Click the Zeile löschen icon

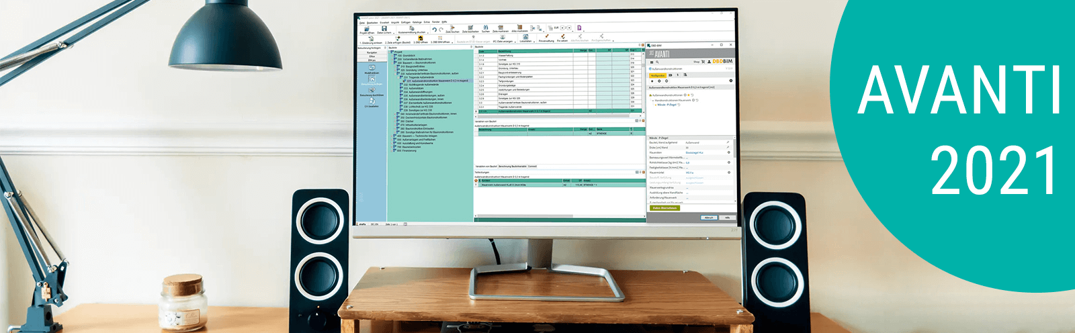452,29
